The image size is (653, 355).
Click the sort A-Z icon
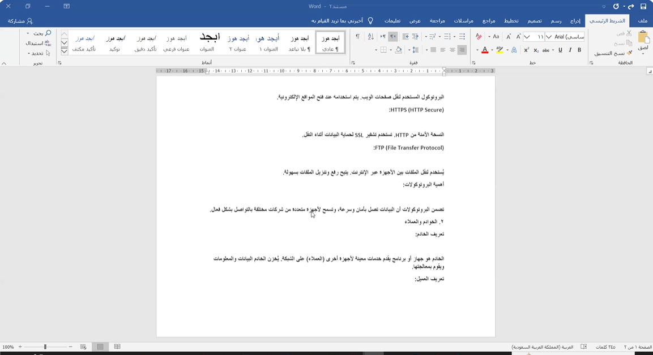[x=370, y=37]
